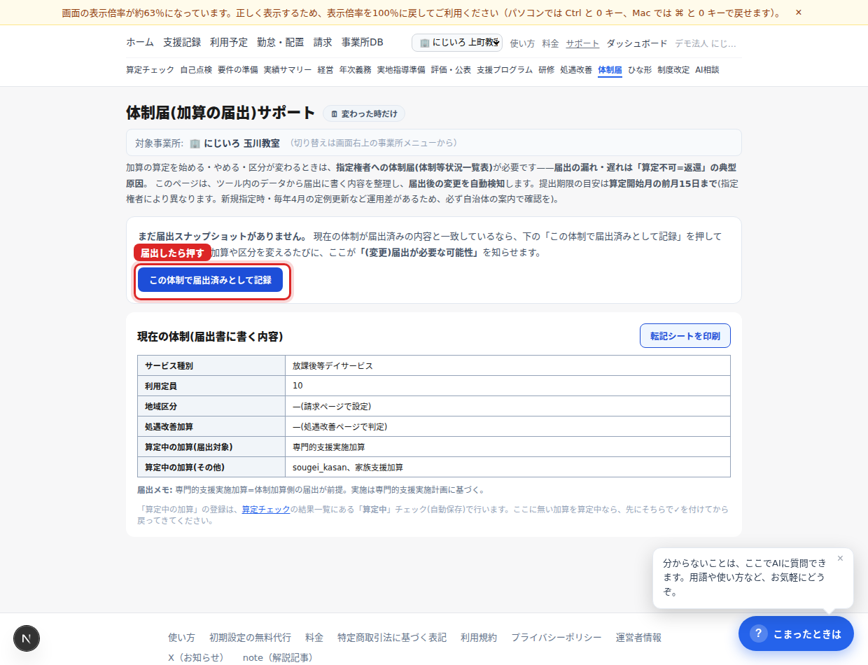The image size is (868, 665).
Task: Switch to 処遇改善 sub-tab
Action: [576, 70]
